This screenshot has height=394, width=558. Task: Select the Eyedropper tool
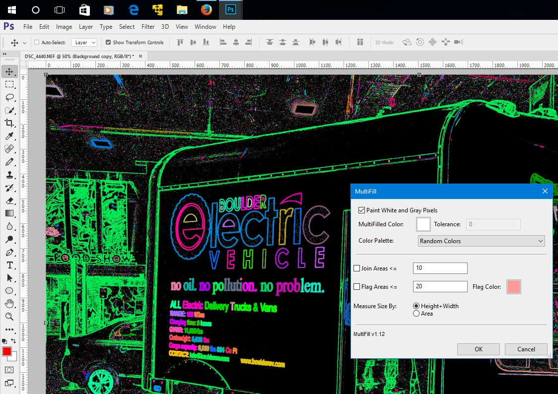point(9,136)
